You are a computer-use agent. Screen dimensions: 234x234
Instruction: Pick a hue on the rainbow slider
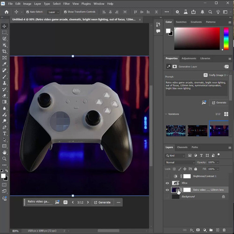point(226,39)
